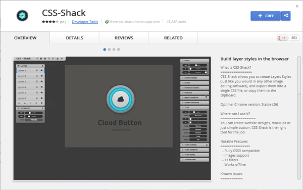Expand the BACKGROUND style section
This screenshot has width=303, height=190.
point(194,78)
